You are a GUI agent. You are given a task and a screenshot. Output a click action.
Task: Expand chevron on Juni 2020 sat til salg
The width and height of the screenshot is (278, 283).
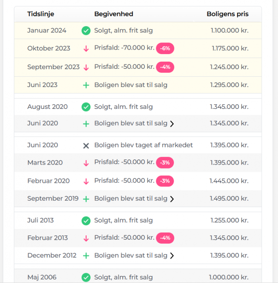tap(172, 124)
